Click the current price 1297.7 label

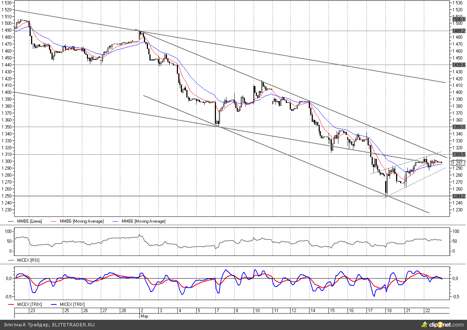tap(459, 163)
